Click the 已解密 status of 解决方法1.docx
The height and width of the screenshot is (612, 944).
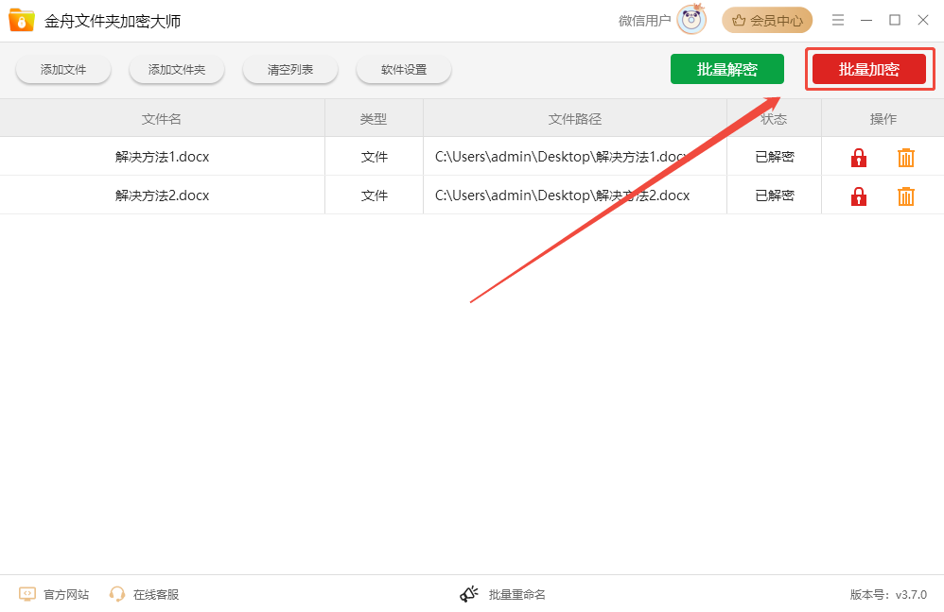[x=775, y=157]
